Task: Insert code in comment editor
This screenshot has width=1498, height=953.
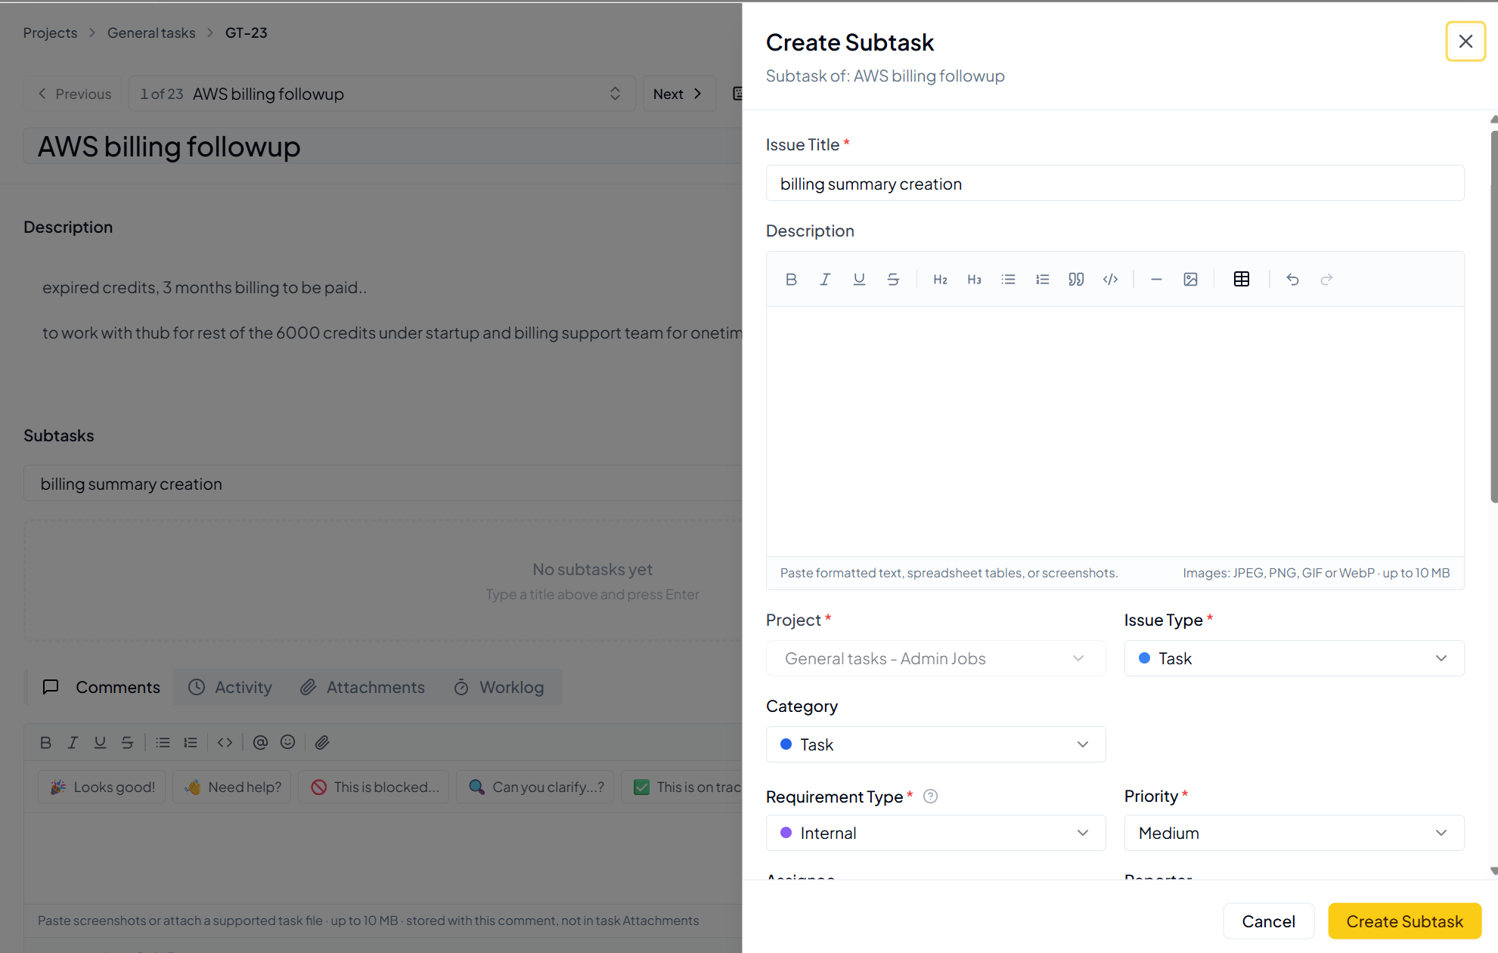Action: click(x=225, y=743)
